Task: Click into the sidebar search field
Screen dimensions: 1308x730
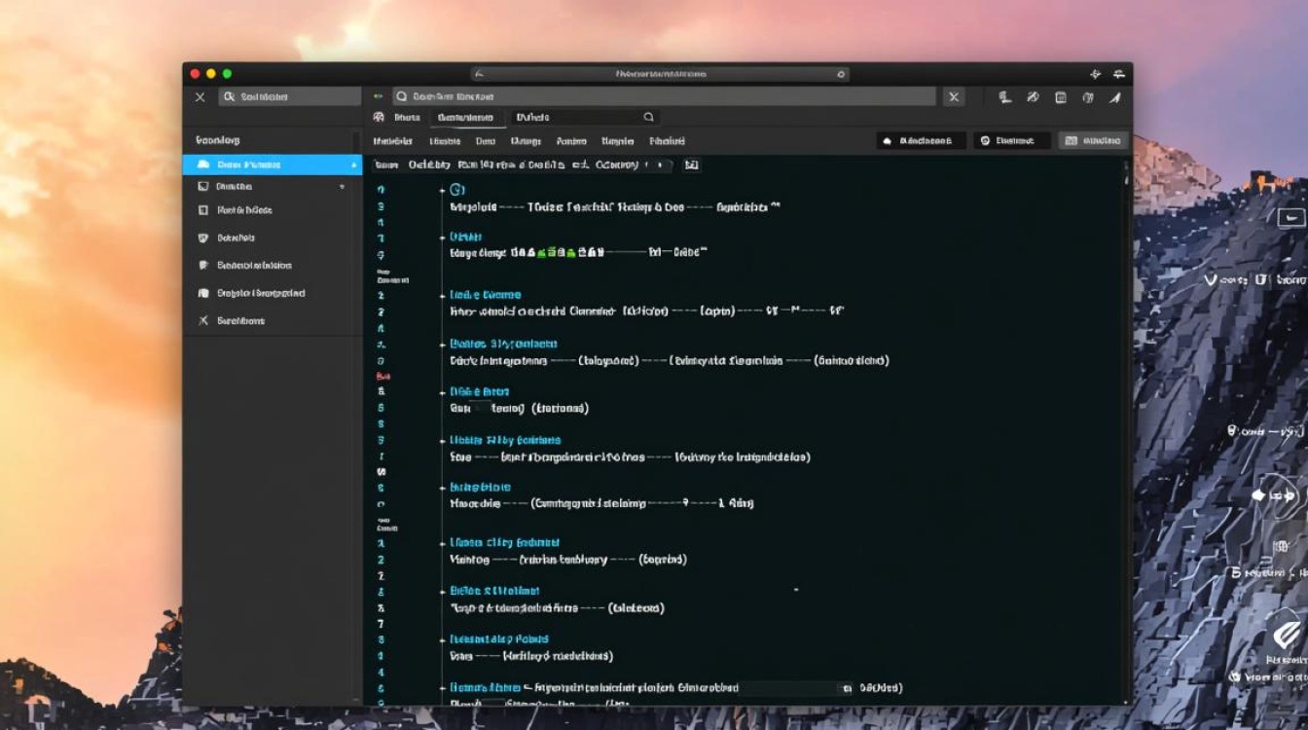Action: point(290,97)
